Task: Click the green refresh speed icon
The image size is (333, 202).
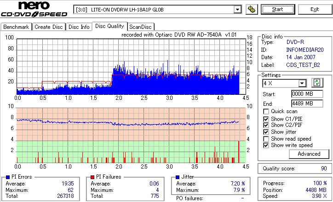Action: 317,83
